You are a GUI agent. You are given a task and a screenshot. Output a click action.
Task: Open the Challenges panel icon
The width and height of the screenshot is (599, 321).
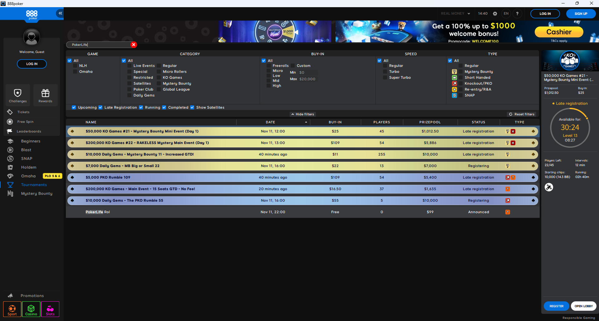coord(17,92)
